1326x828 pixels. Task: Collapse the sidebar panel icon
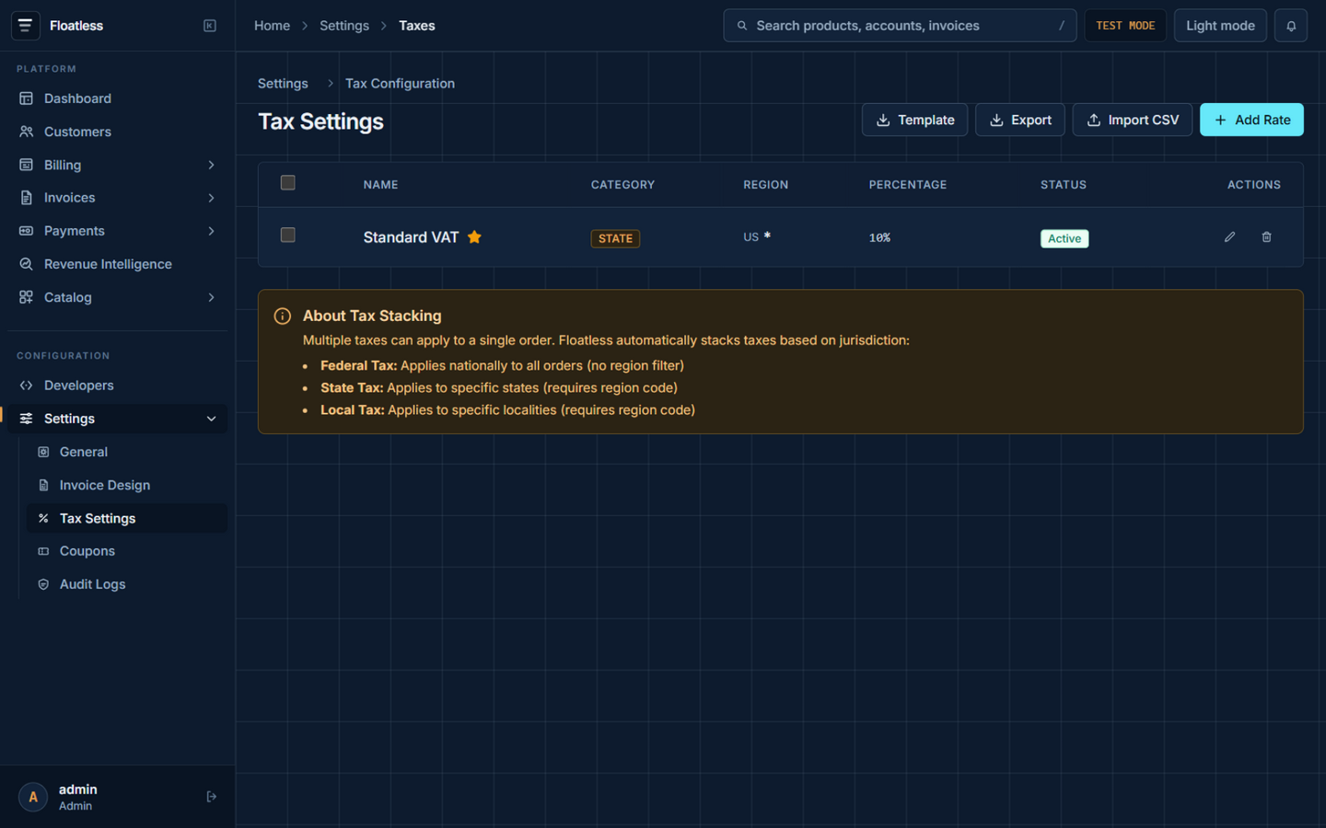pos(210,26)
